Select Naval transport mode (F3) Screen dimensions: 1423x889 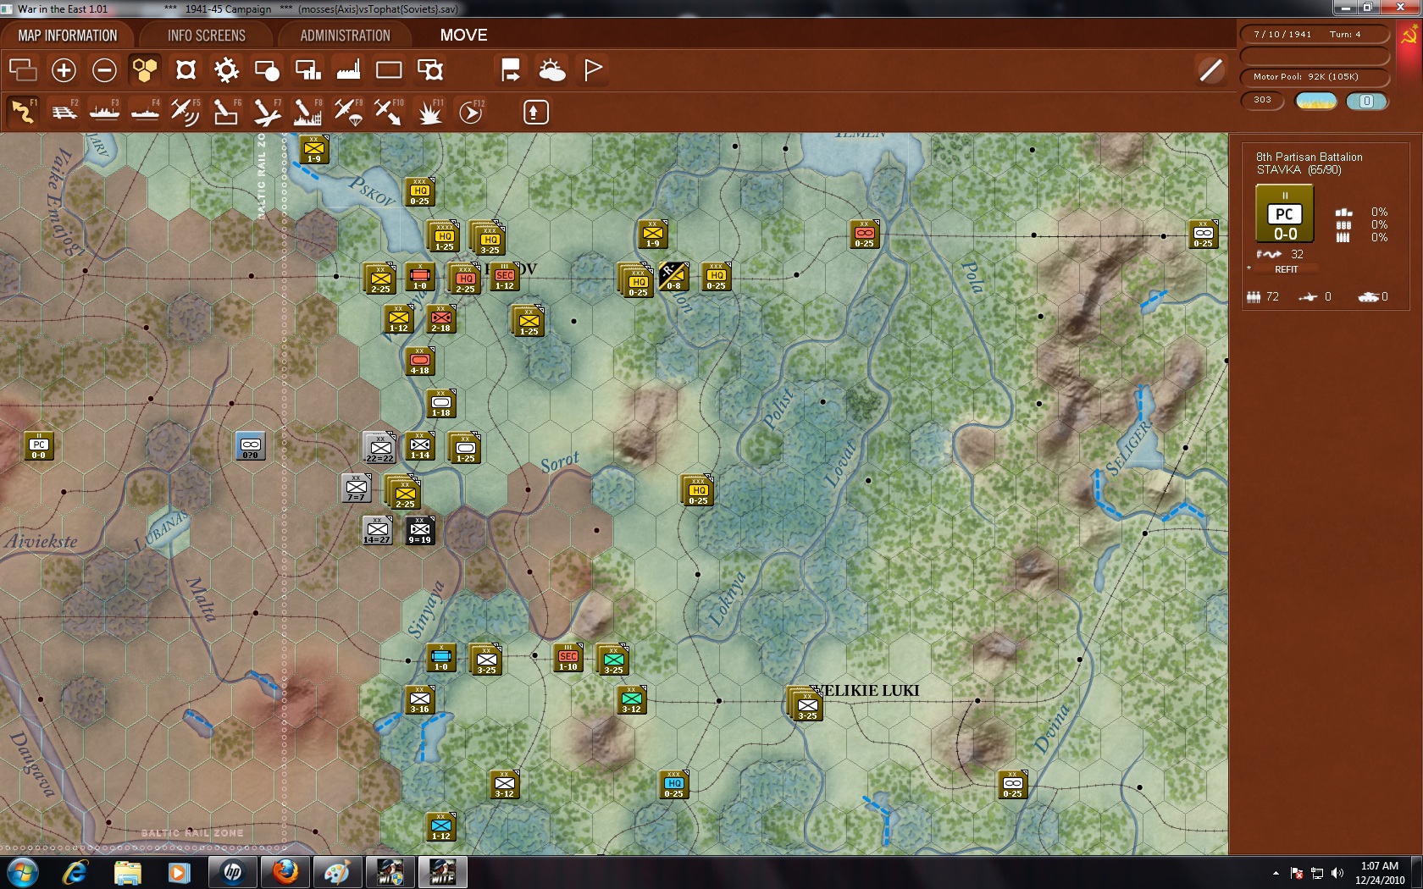click(x=104, y=112)
